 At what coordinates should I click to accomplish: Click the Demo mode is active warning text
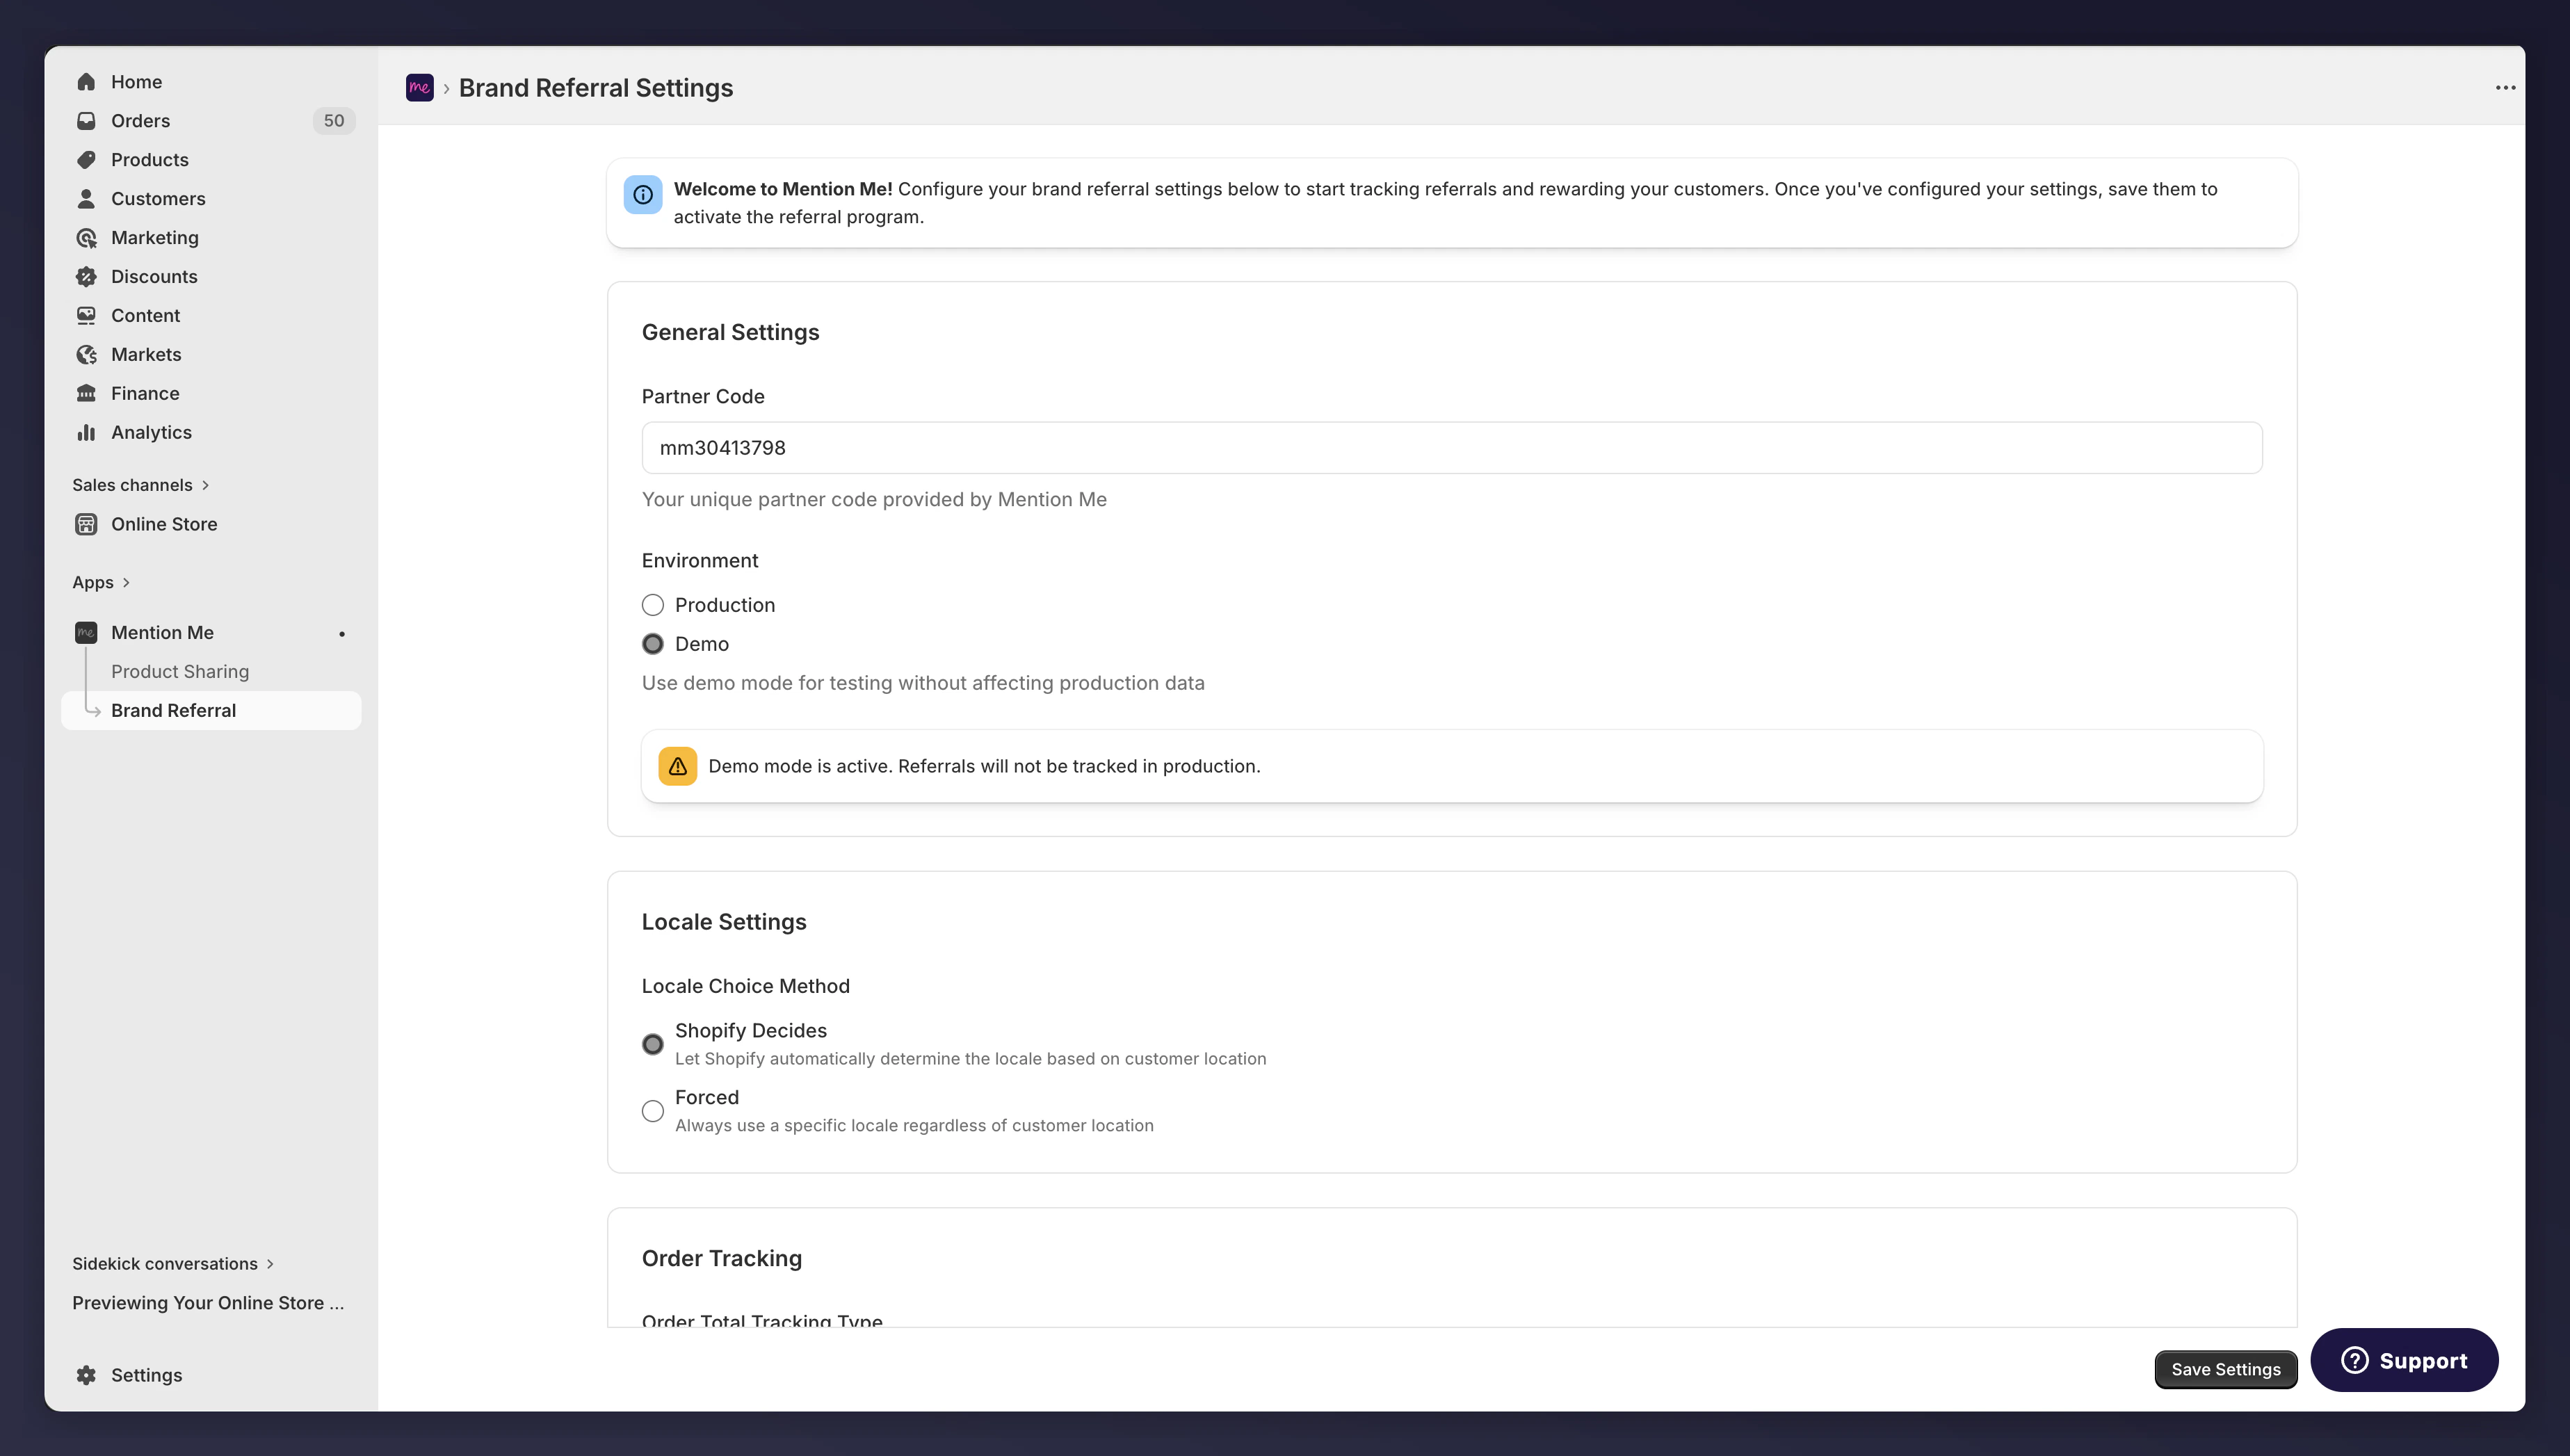pyautogui.click(x=984, y=766)
